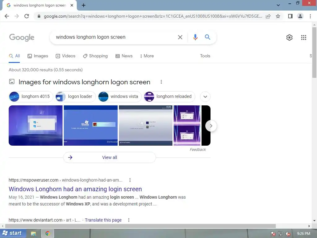Clear the search box with the X icon

click(180, 37)
